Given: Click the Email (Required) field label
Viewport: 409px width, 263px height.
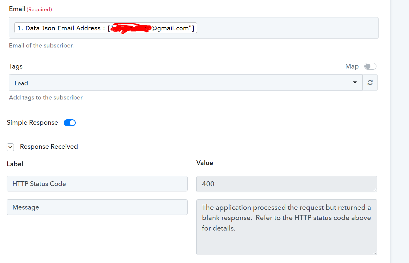Looking at the screenshot, I should point(30,9).
